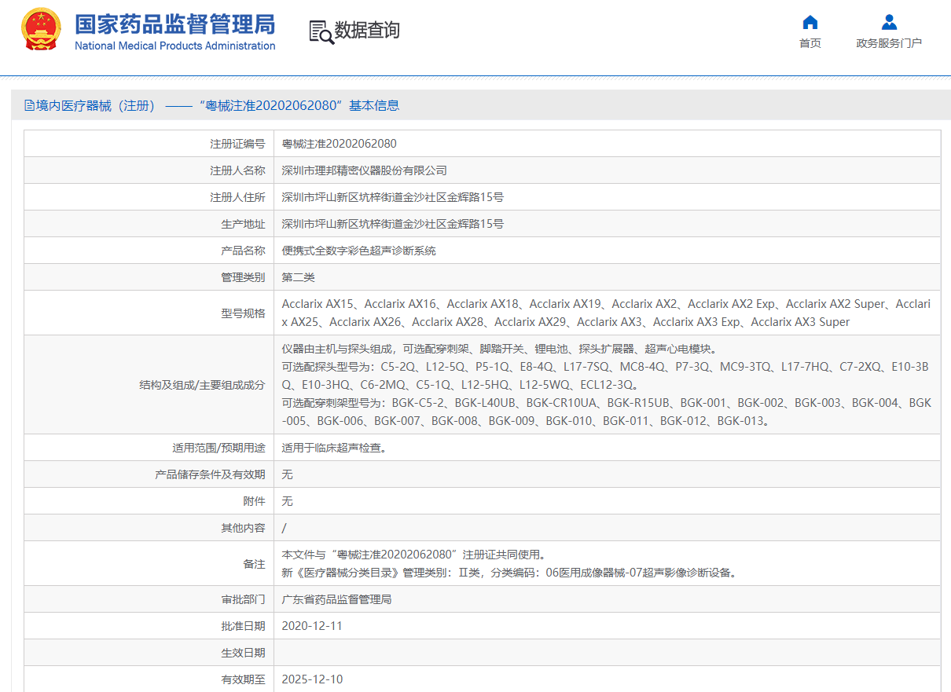Open the 首页 link text
951x692 pixels.
(810, 43)
